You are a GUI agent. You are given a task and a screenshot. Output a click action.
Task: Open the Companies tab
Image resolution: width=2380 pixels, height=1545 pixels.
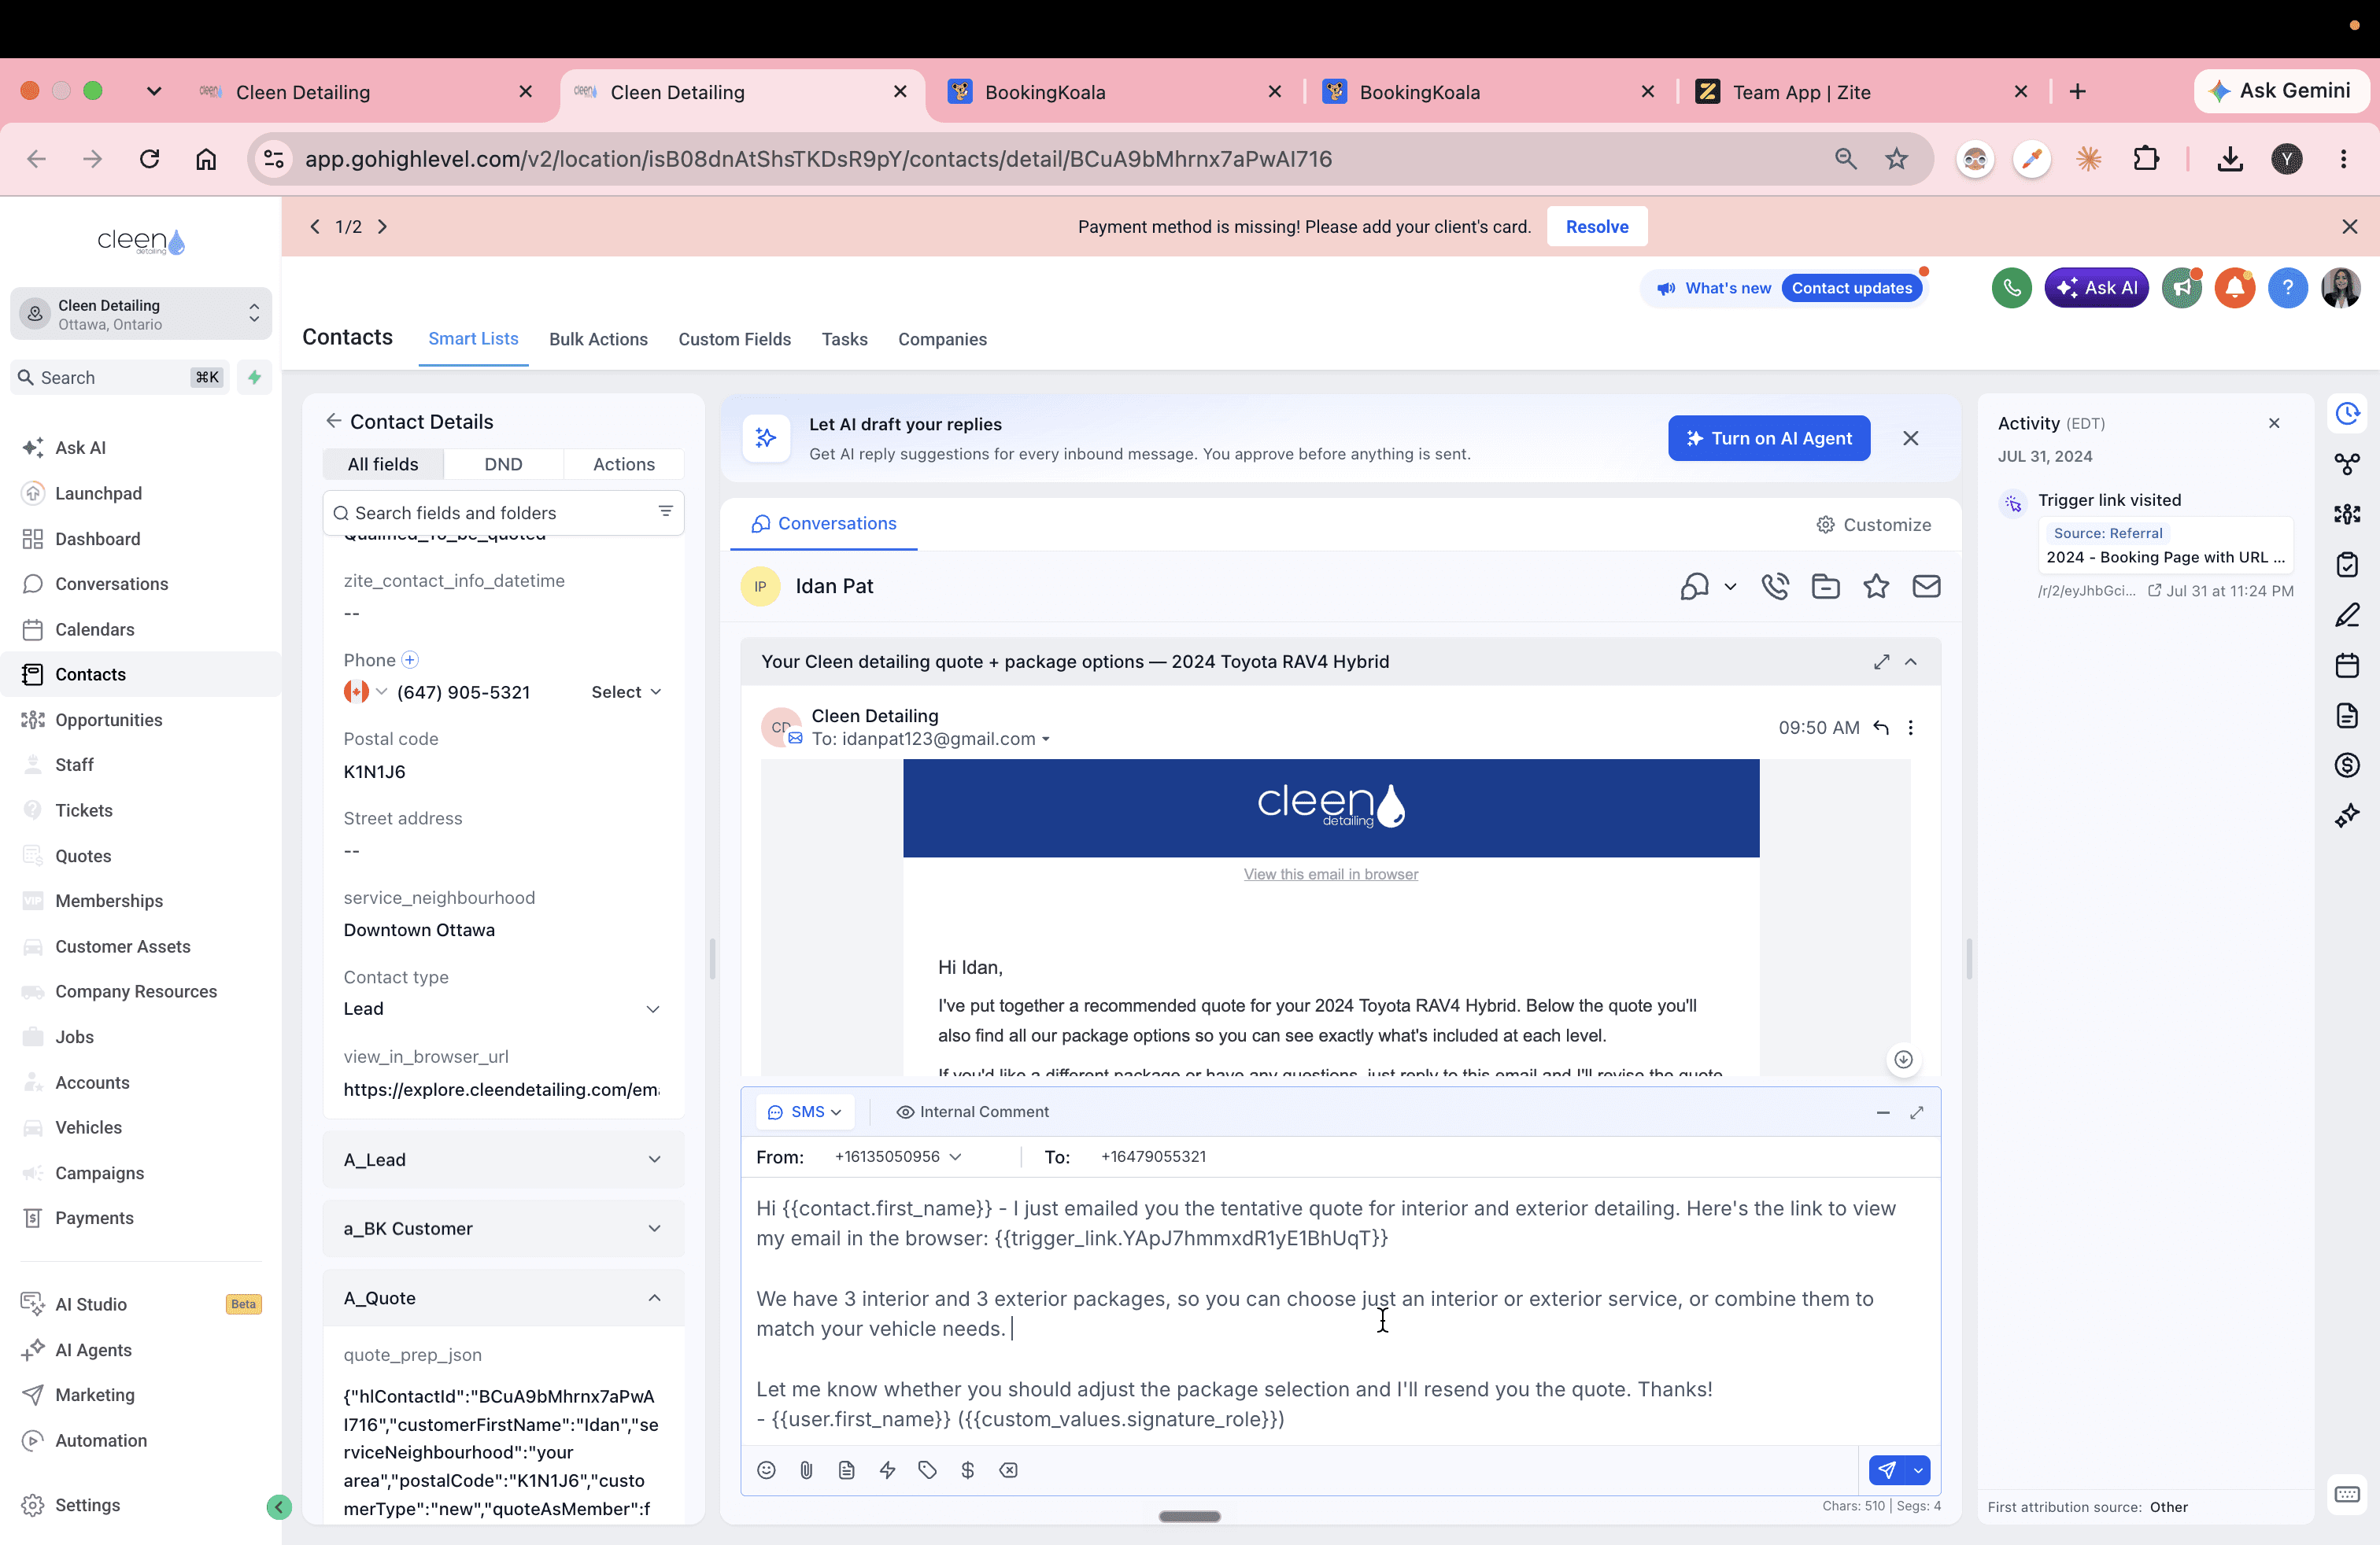pyautogui.click(x=942, y=339)
